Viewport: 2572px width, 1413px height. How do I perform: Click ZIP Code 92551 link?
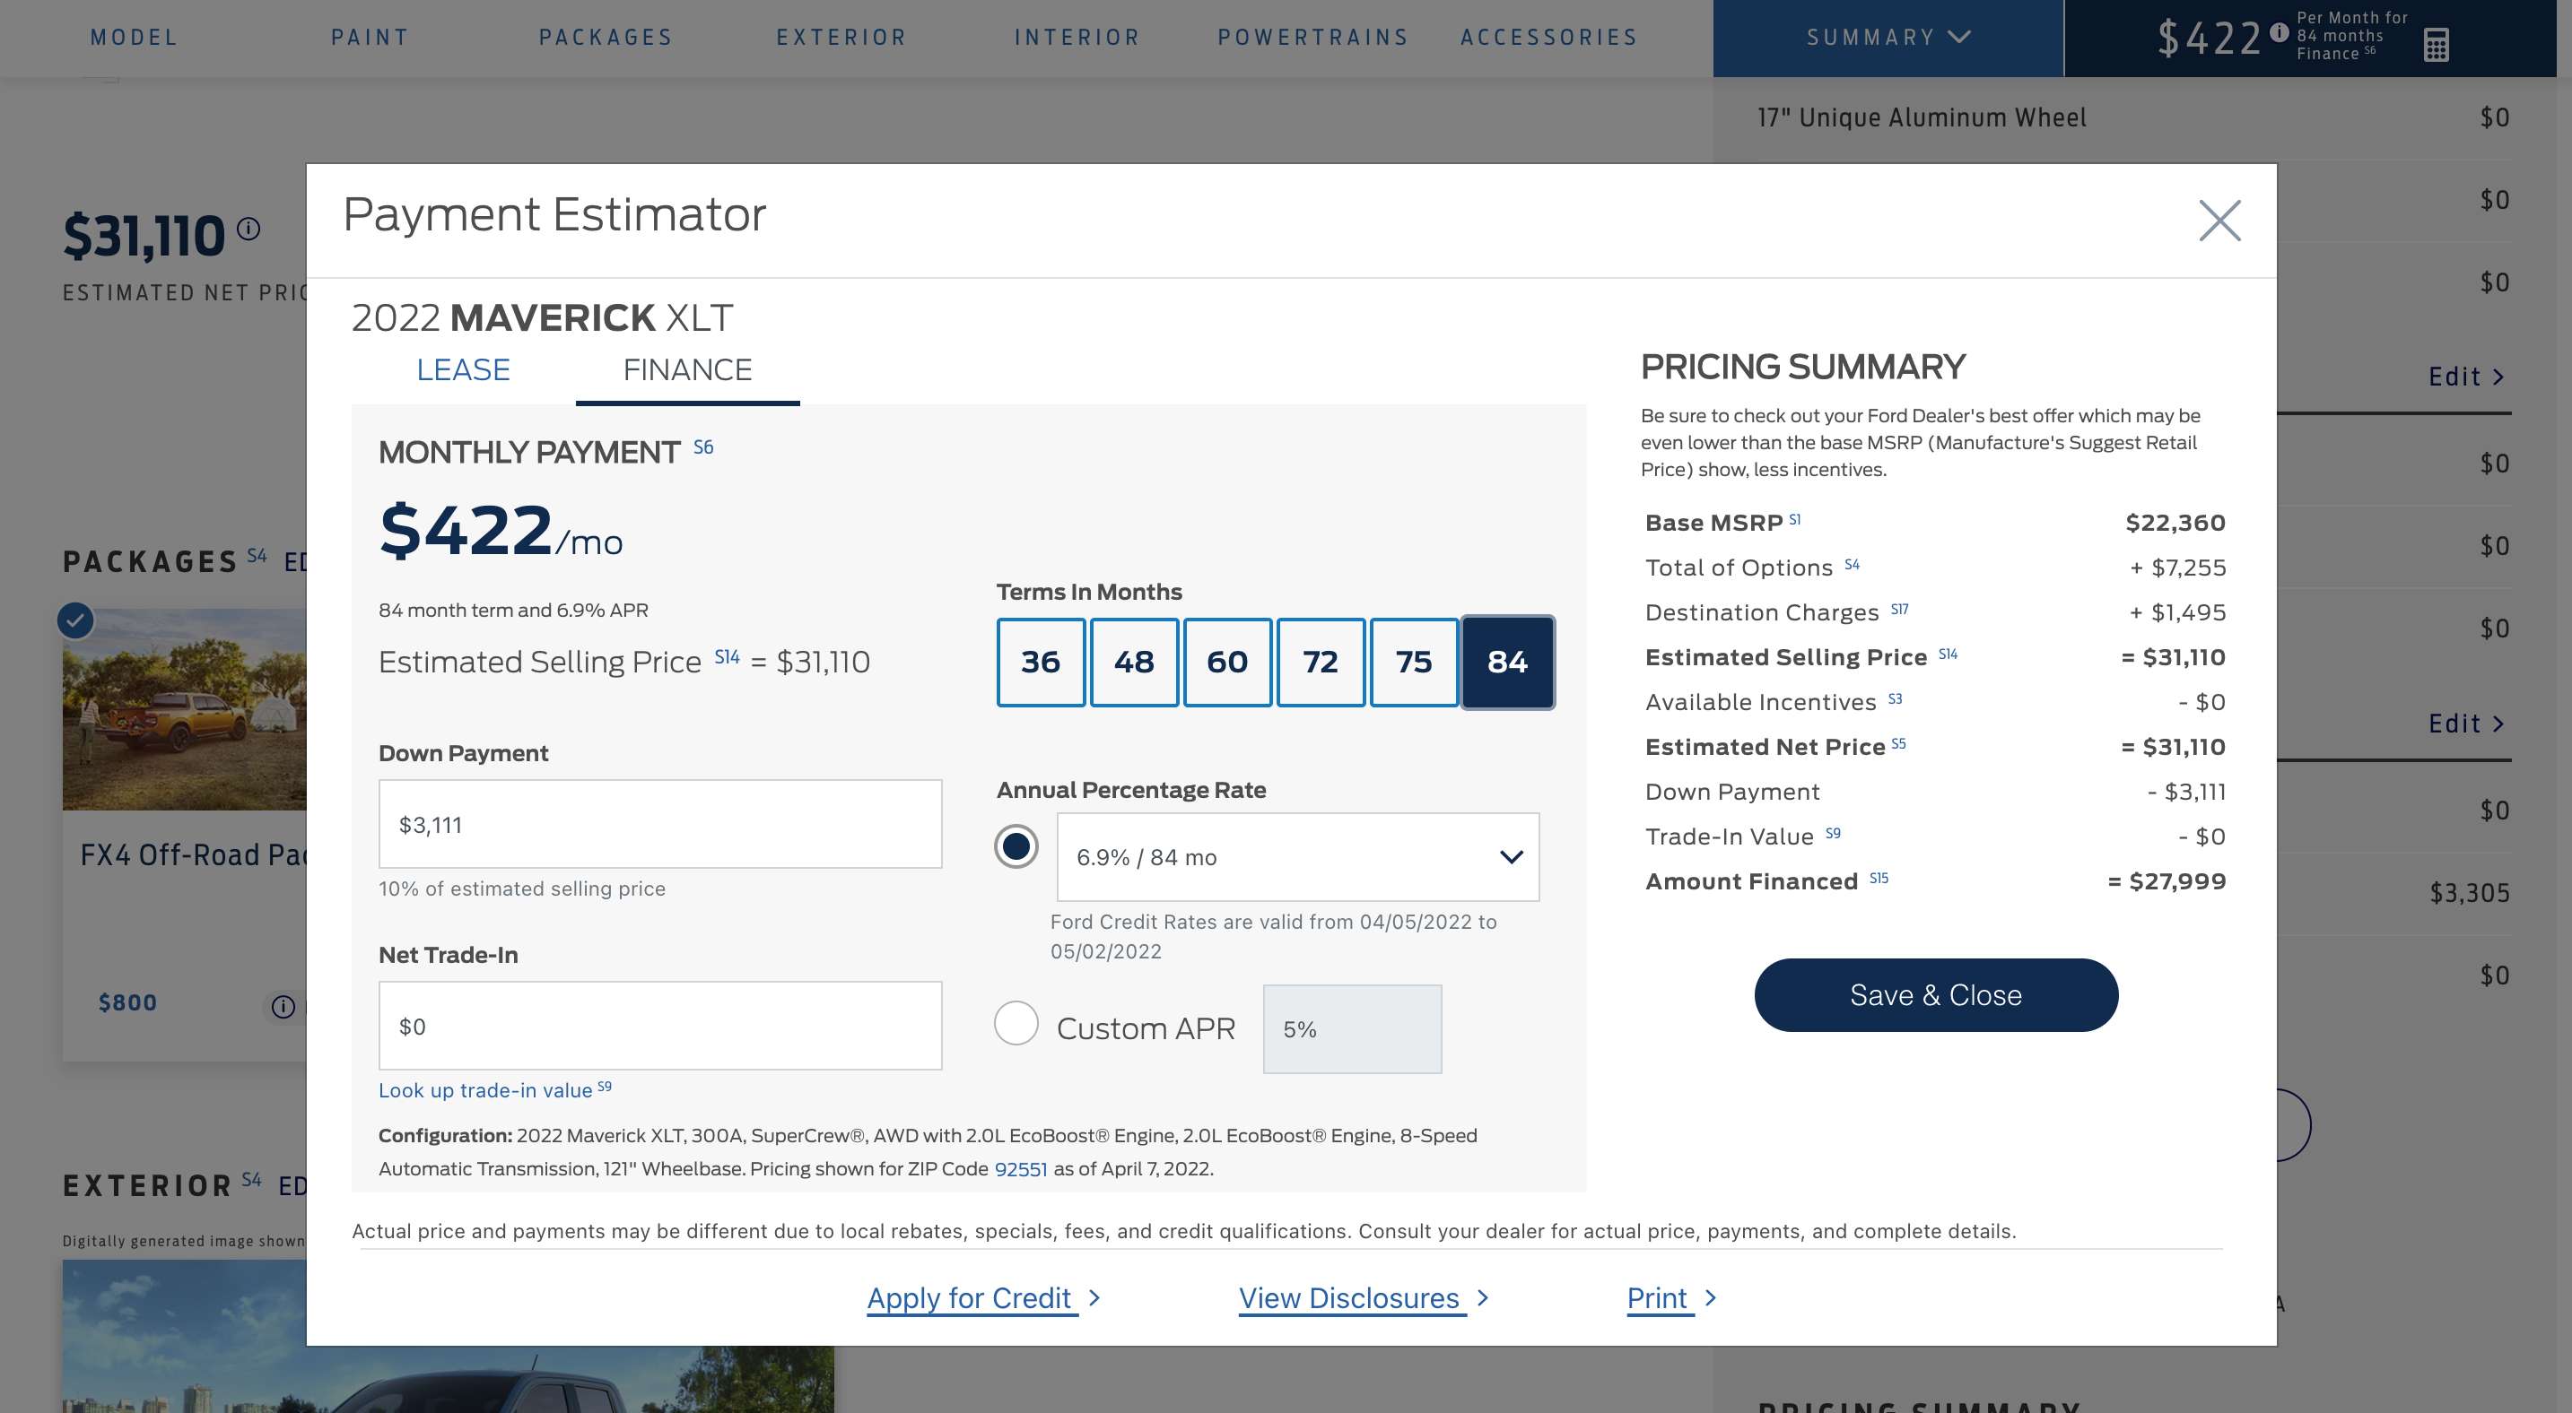(x=1020, y=1169)
